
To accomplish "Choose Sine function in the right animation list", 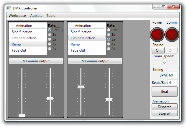I will pyautogui.click(x=87, y=32).
